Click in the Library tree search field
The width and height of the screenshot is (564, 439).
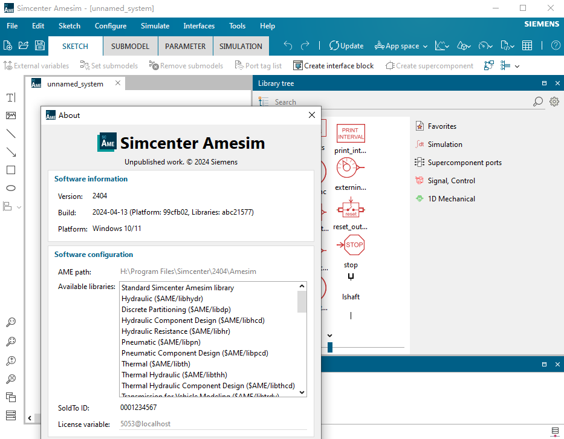click(x=399, y=102)
